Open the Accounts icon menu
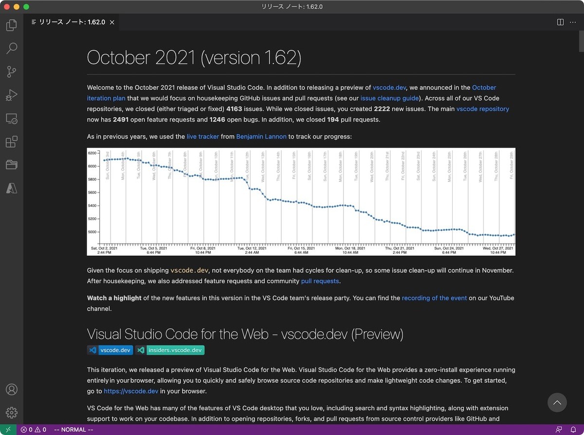The image size is (584, 435). (x=11, y=389)
